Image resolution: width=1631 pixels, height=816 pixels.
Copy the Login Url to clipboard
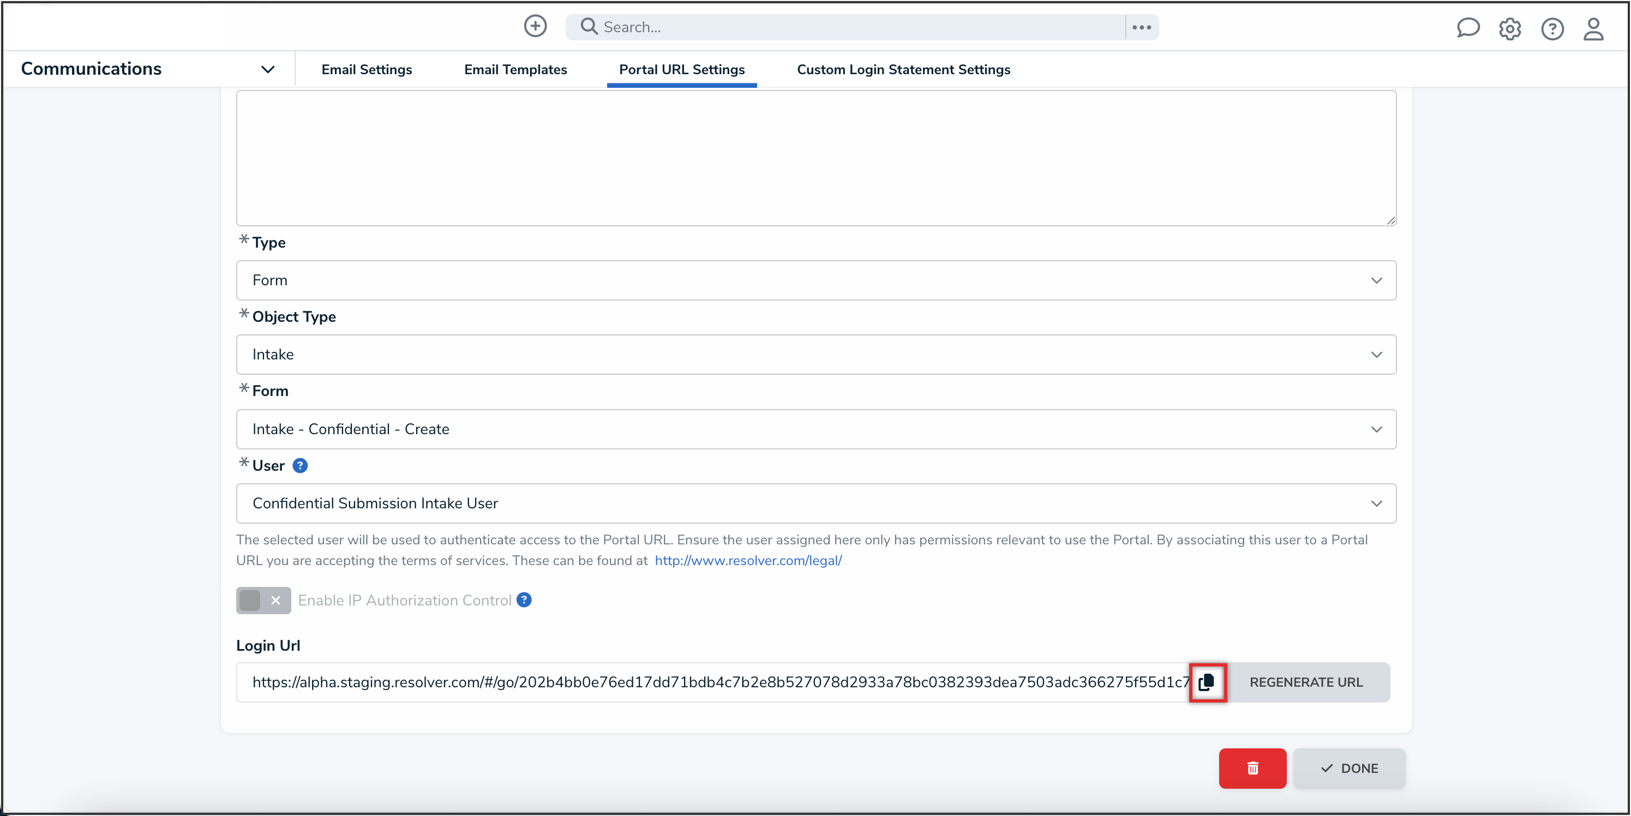[x=1207, y=682]
